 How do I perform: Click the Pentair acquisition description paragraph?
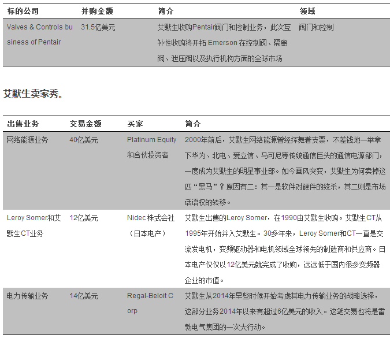(x=222, y=43)
